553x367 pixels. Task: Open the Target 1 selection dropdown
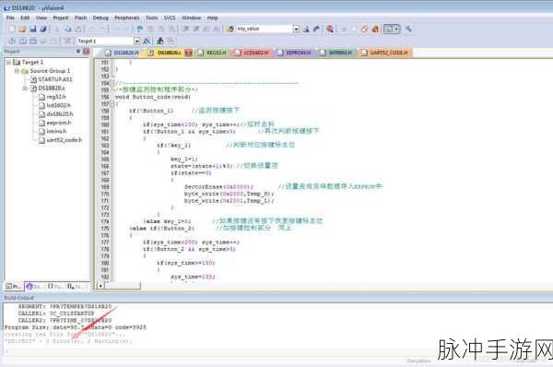click(x=136, y=41)
